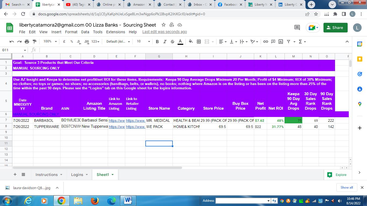Insert a chart from the toolbar
The width and height of the screenshot is (367, 206).
281,42
